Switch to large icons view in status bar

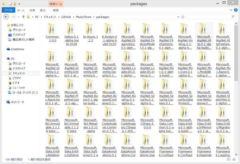(x=234, y=160)
